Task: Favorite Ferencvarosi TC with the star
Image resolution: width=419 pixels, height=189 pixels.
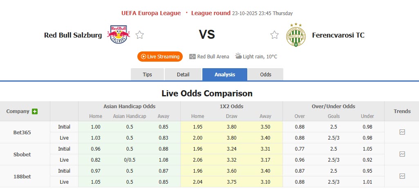Action: pyautogui.click(x=274, y=35)
